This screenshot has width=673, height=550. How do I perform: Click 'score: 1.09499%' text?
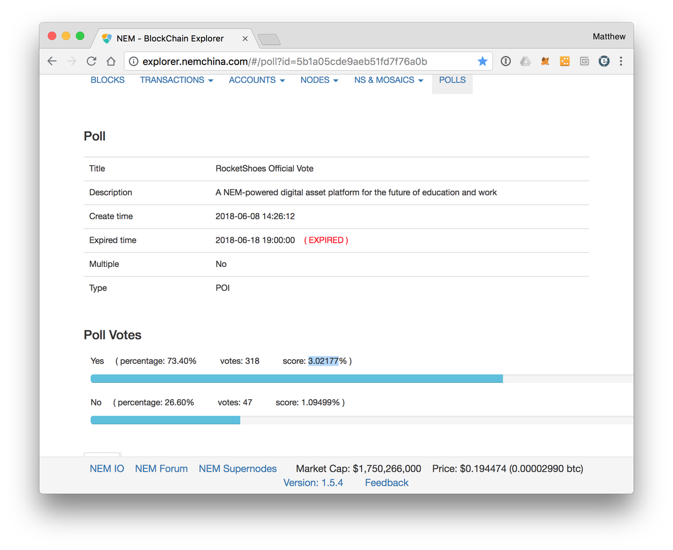[x=308, y=403]
